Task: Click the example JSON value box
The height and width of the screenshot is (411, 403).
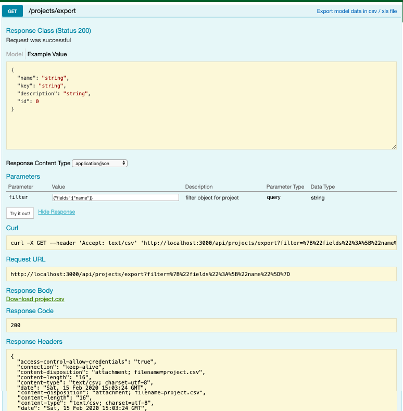Action: (201, 105)
